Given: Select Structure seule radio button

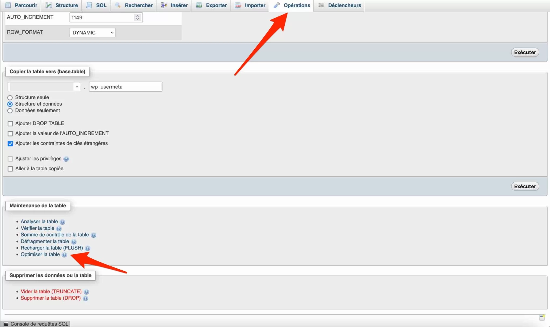Looking at the screenshot, I should tap(10, 98).
